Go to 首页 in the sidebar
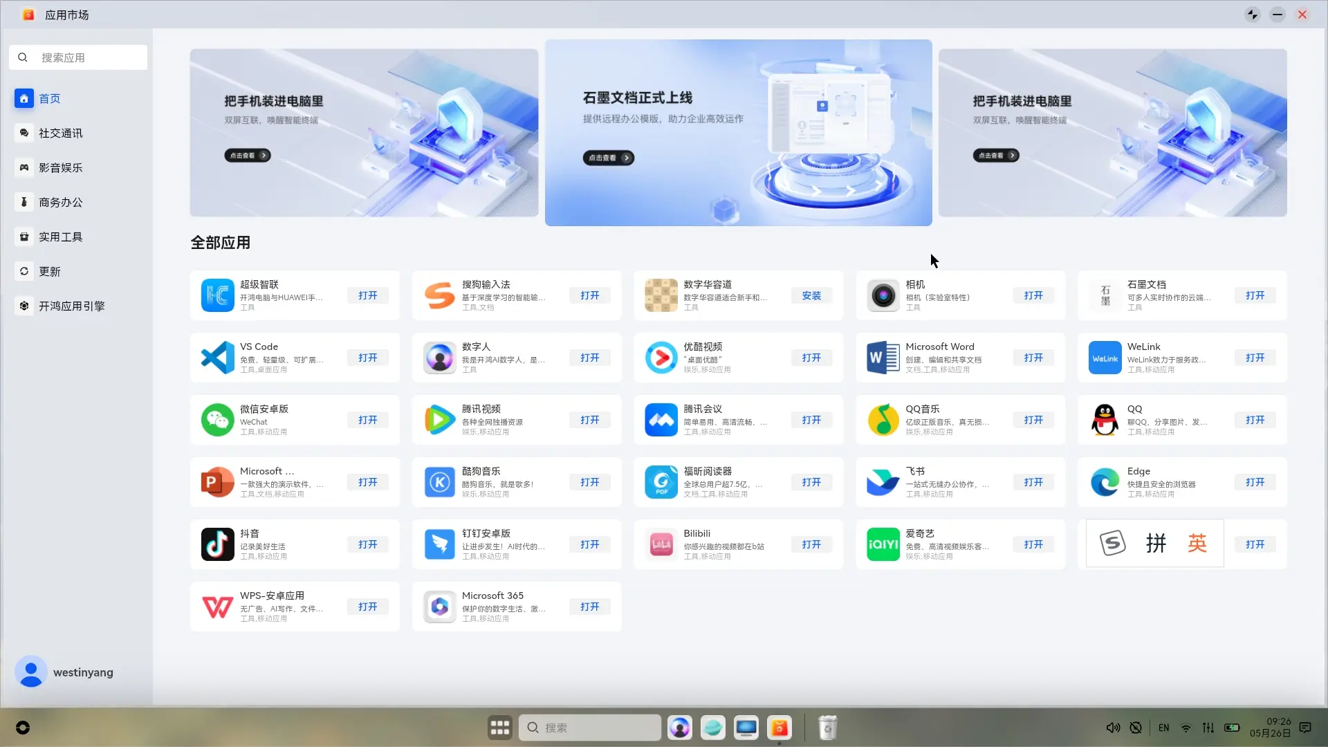This screenshot has height=747, width=1328. pyautogui.click(x=78, y=98)
